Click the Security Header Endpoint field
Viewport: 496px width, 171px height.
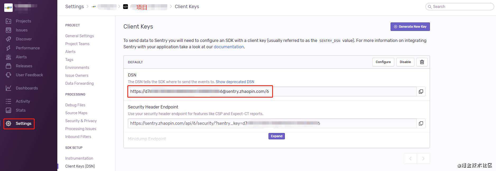tap(272, 123)
